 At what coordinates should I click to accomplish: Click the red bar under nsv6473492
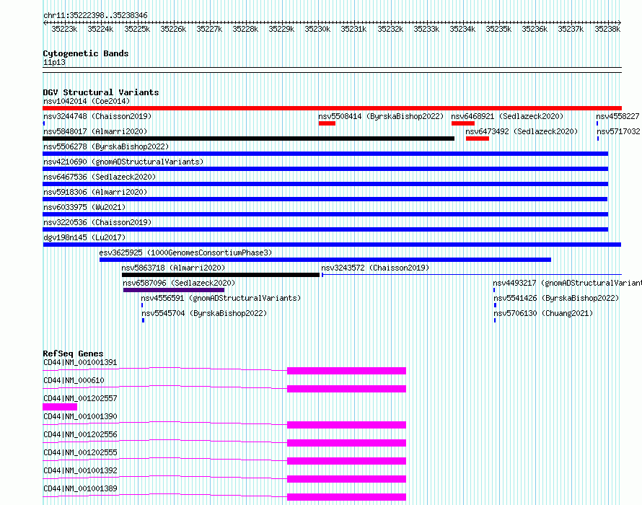[x=478, y=139]
